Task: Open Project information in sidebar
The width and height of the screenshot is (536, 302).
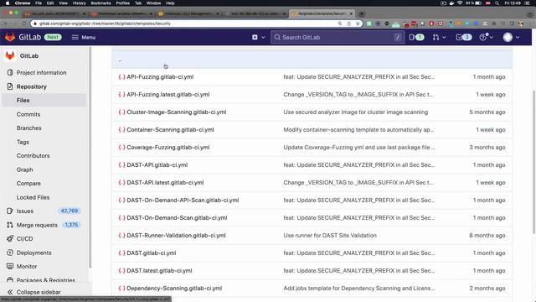Action: tap(41, 73)
